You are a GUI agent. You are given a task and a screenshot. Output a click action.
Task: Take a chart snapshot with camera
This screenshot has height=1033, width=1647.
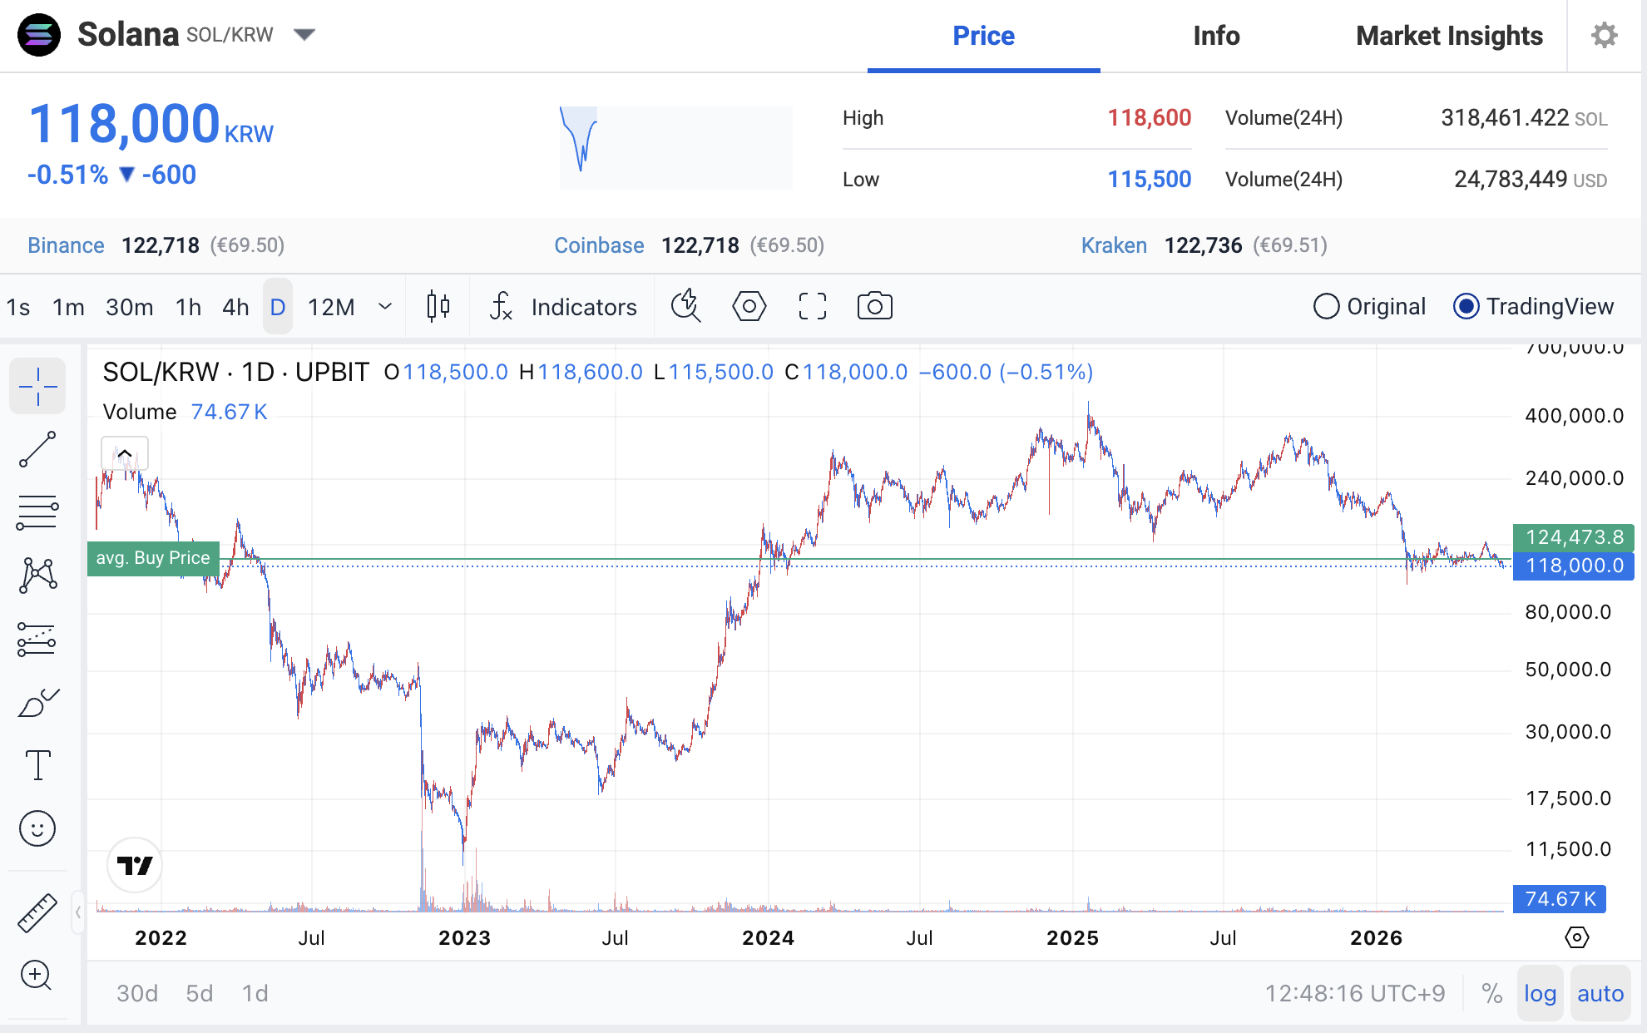pyautogui.click(x=875, y=306)
